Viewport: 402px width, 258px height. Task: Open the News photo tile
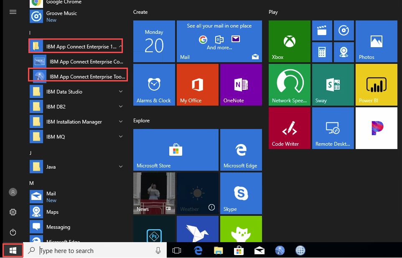[154, 193]
